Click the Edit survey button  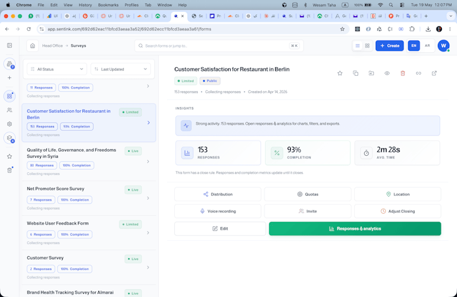pos(220,229)
